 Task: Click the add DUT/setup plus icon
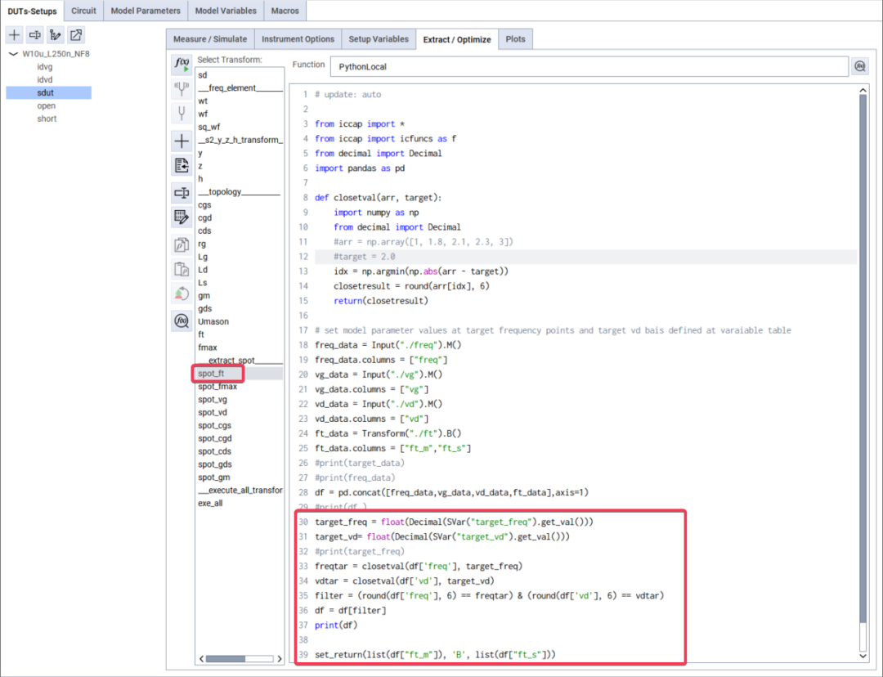coord(15,35)
